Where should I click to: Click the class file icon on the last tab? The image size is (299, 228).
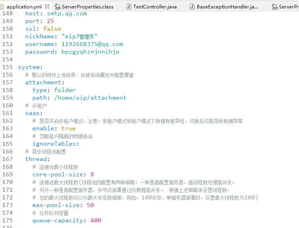[275, 7]
